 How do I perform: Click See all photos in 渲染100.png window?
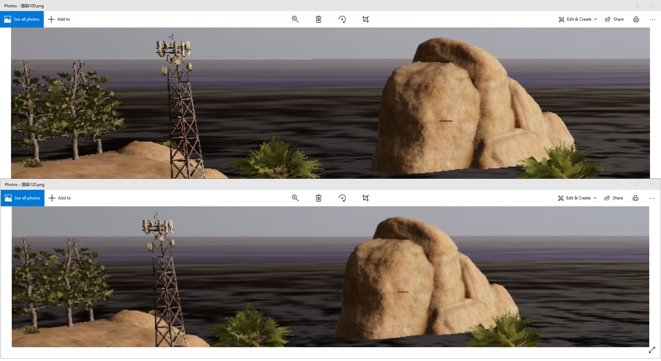point(22,19)
